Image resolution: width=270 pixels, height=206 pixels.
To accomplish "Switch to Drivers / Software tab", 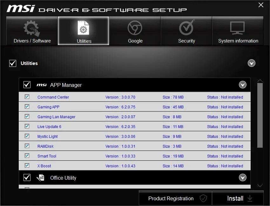I will coord(32,31).
